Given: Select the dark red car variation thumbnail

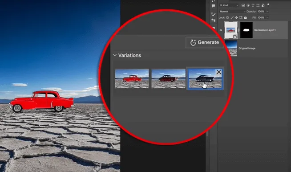Looking at the screenshot, I should pyautogui.click(x=168, y=79).
